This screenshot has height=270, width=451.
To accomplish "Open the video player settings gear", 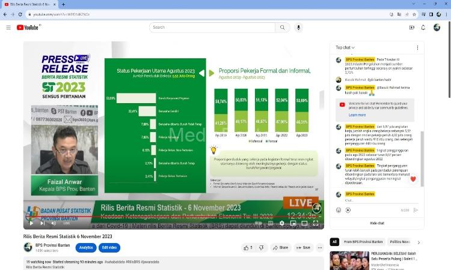I will pyautogui.click(x=281, y=223).
